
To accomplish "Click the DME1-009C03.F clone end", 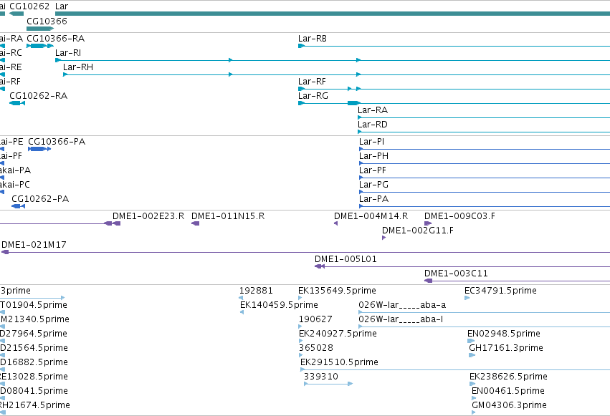I will click(428, 223).
